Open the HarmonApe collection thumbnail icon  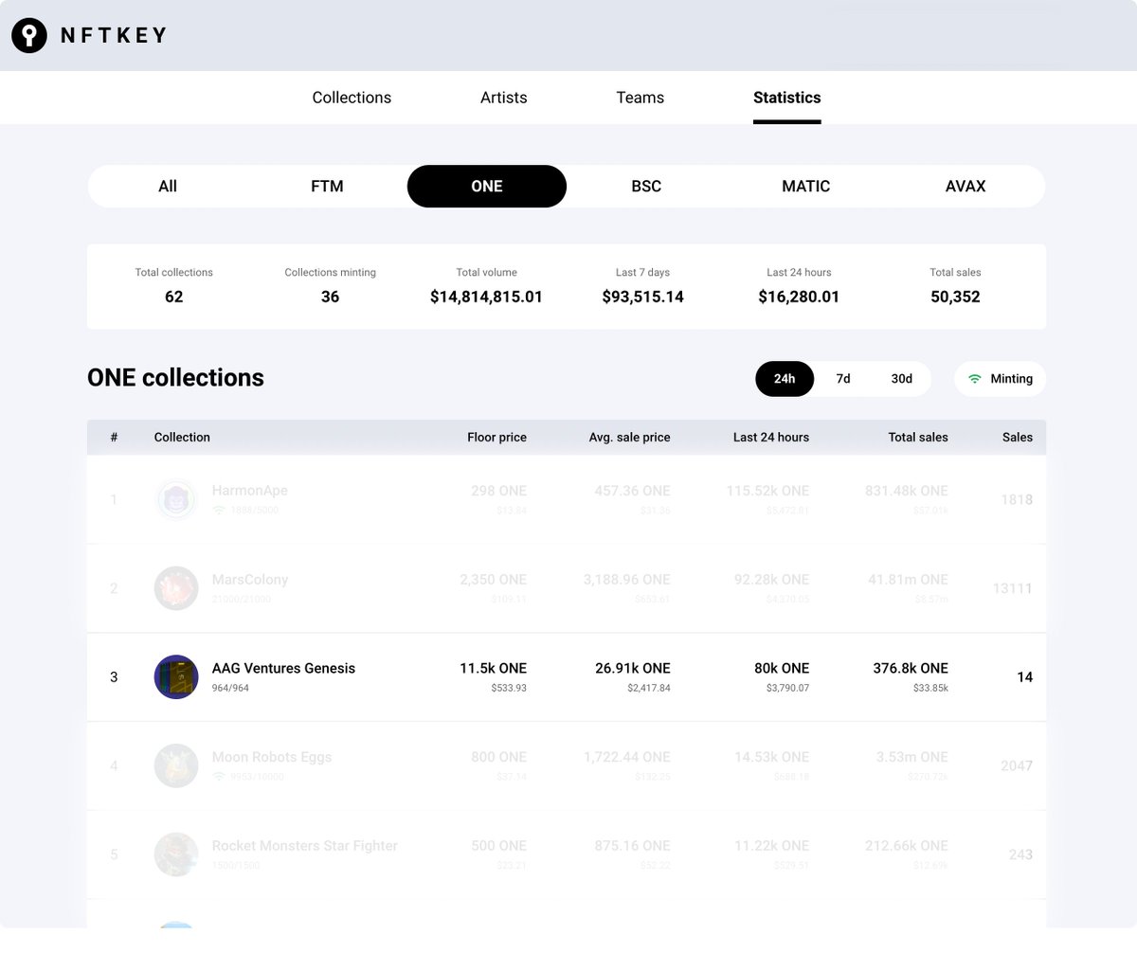click(176, 499)
